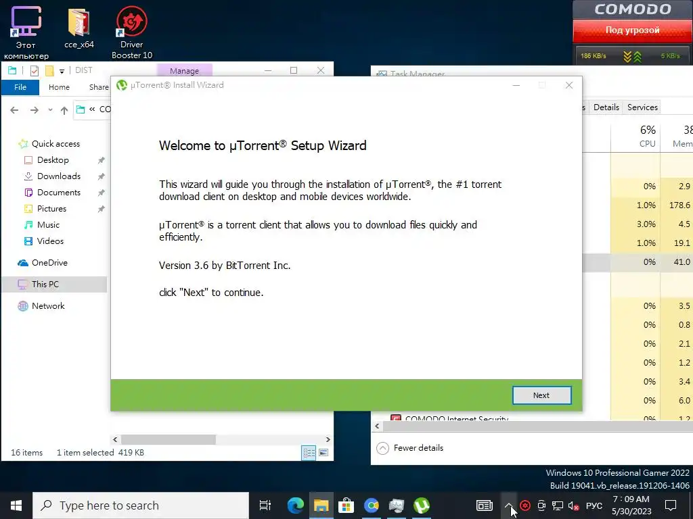Open the cce_x64 folder on desktop
The image size is (693, 519).
(x=79, y=29)
